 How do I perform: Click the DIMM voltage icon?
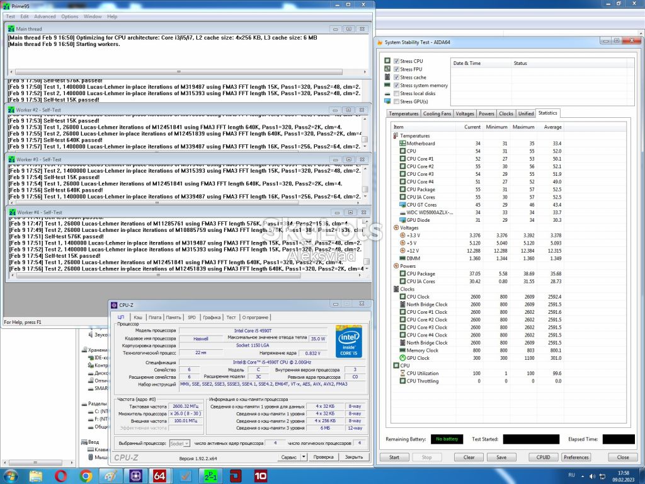pos(402,258)
